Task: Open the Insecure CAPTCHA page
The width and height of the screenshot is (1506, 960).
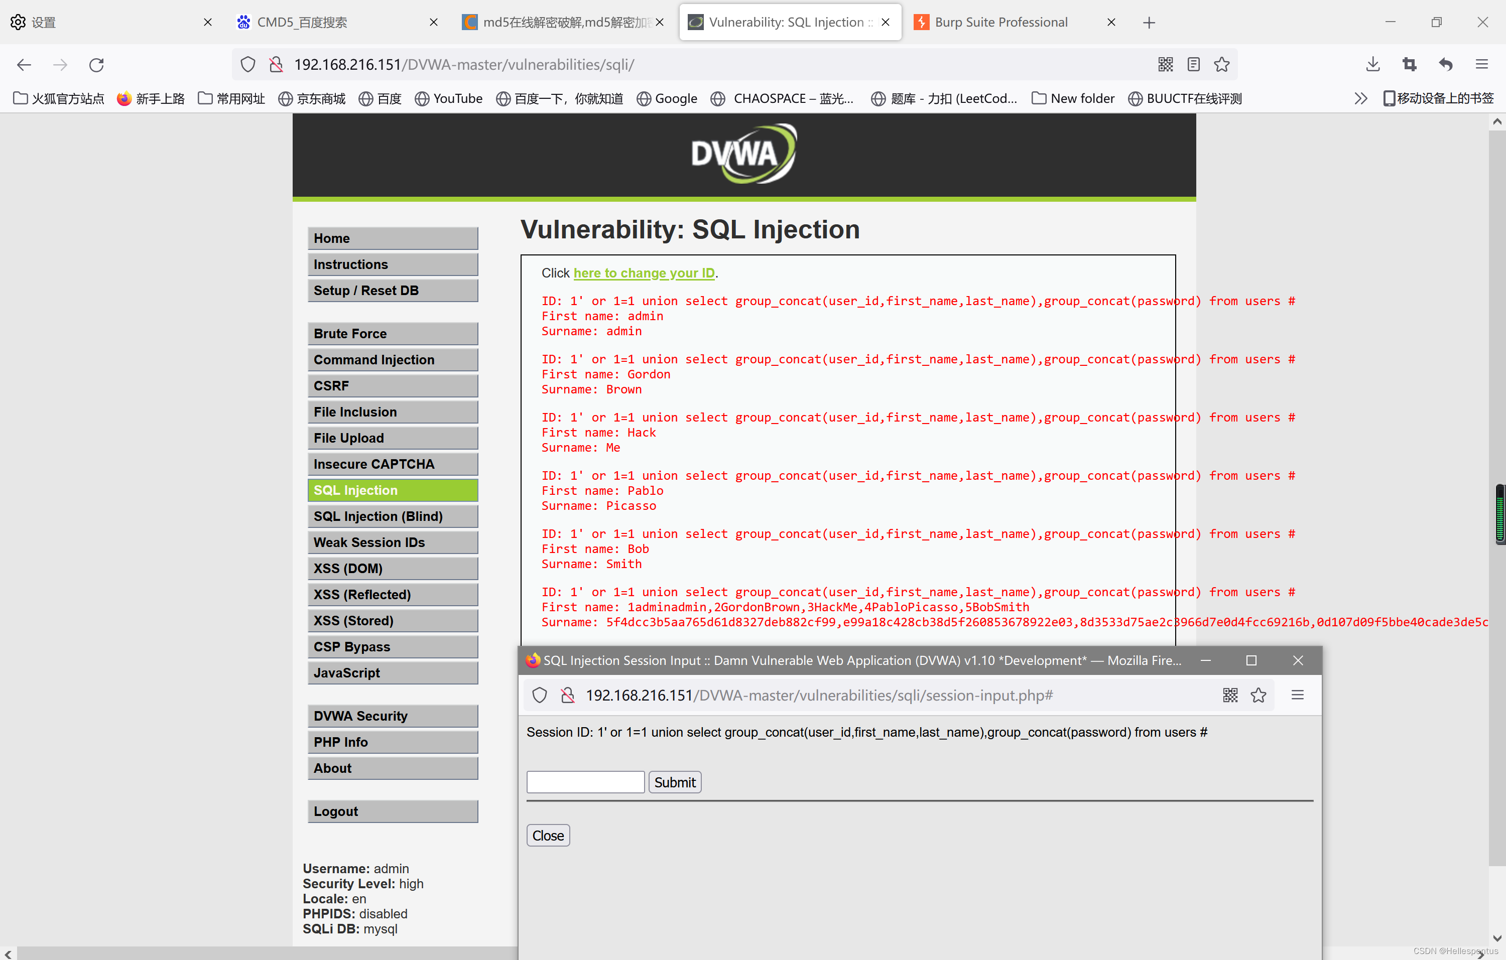Action: coord(393,464)
